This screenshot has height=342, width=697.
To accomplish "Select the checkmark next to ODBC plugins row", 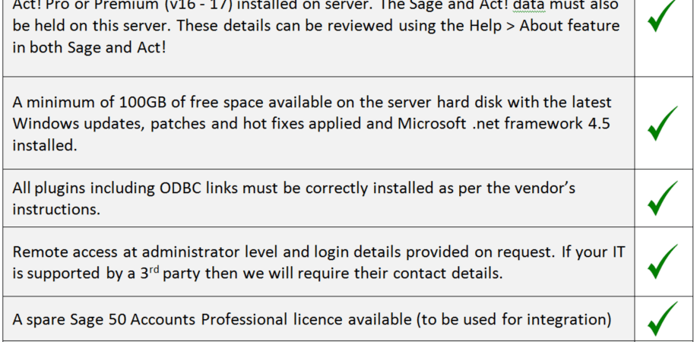I will [662, 198].
